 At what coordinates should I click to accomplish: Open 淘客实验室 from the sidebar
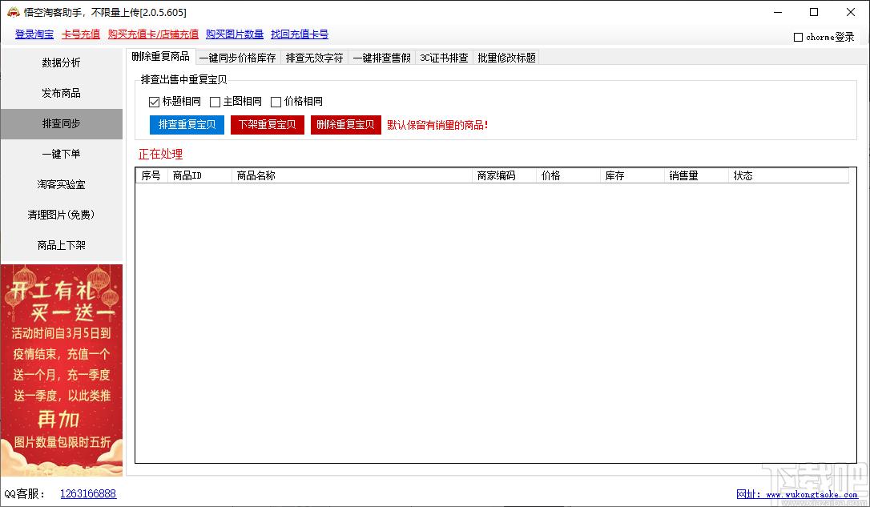pos(62,184)
